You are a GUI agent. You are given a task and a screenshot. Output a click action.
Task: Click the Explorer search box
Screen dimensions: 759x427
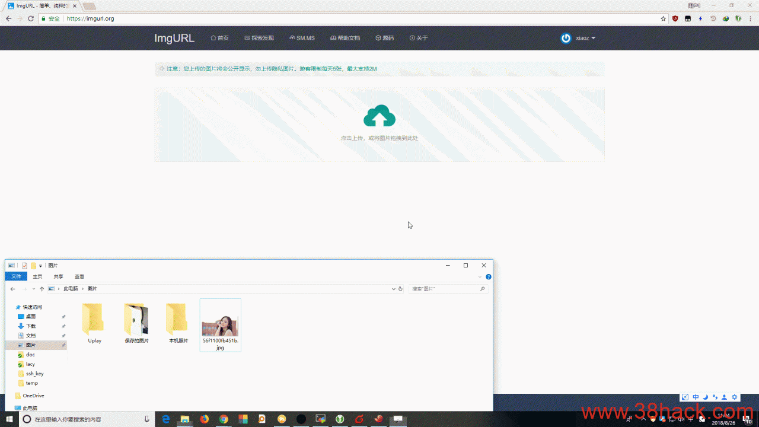coord(445,289)
